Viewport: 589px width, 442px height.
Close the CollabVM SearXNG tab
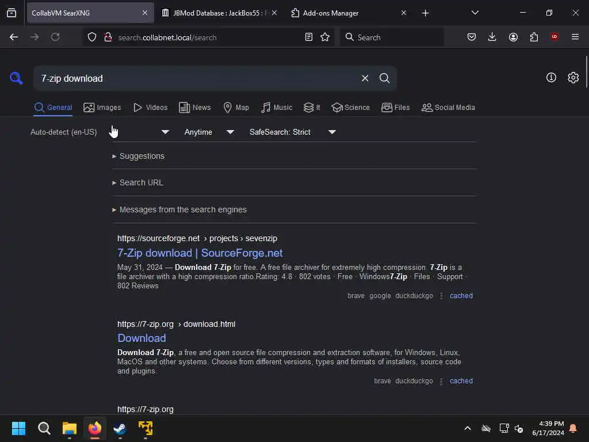145,13
